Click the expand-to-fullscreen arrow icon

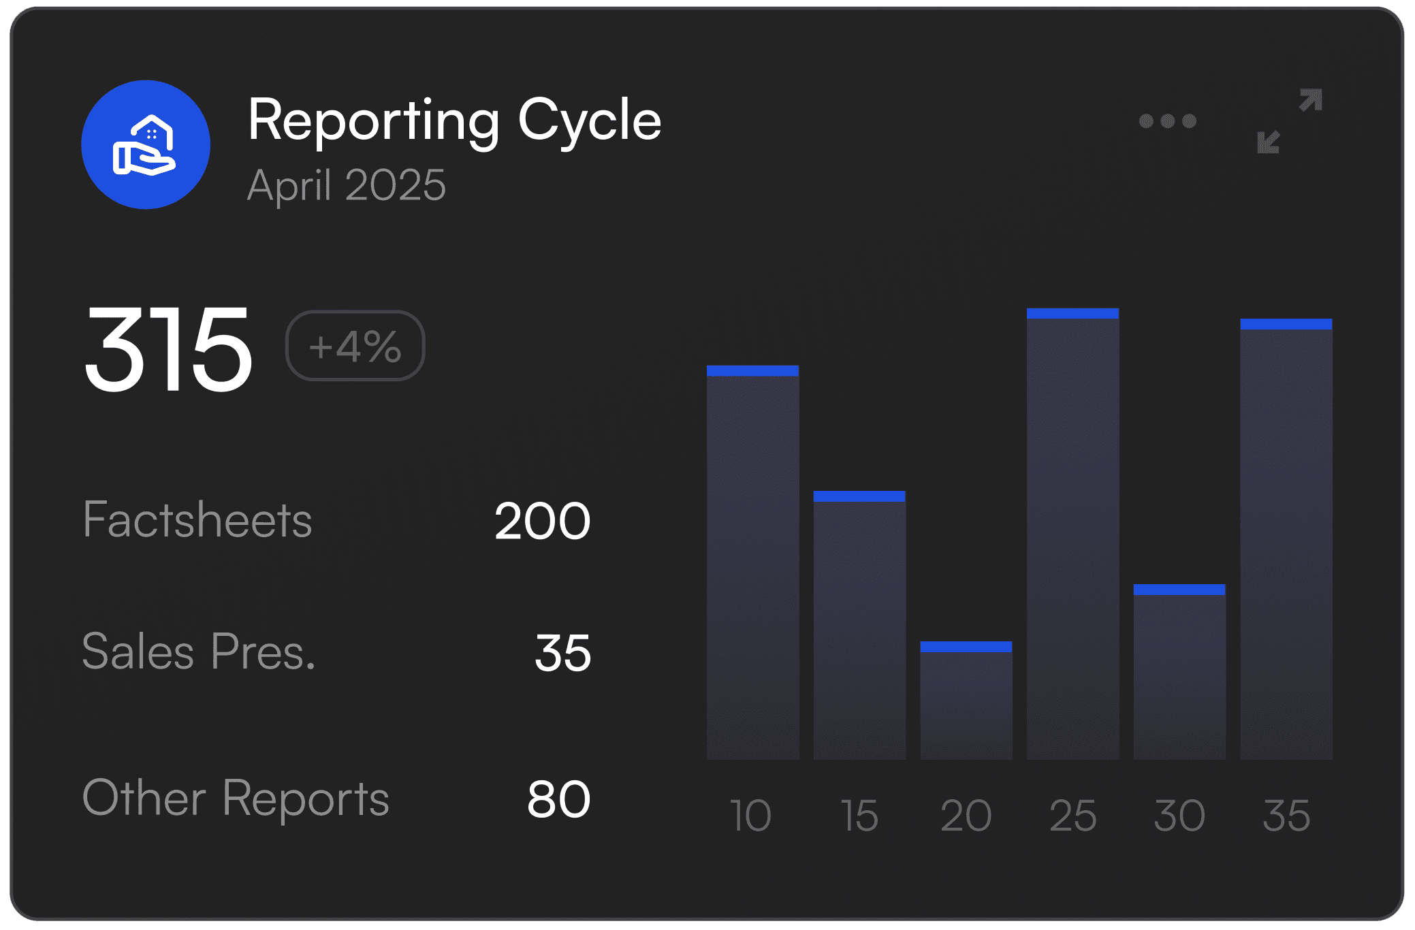click(x=1308, y=99)
